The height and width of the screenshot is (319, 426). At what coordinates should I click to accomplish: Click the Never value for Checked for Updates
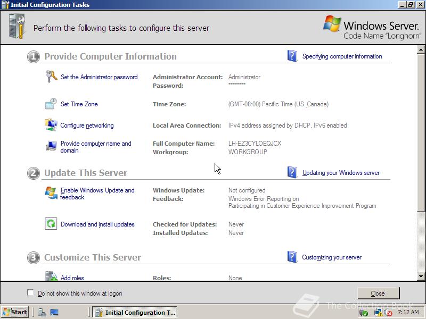(236, 224)
